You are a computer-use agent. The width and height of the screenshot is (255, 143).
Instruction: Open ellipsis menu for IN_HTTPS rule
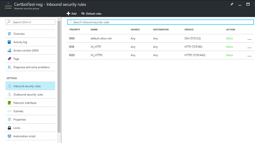point(249,56)
